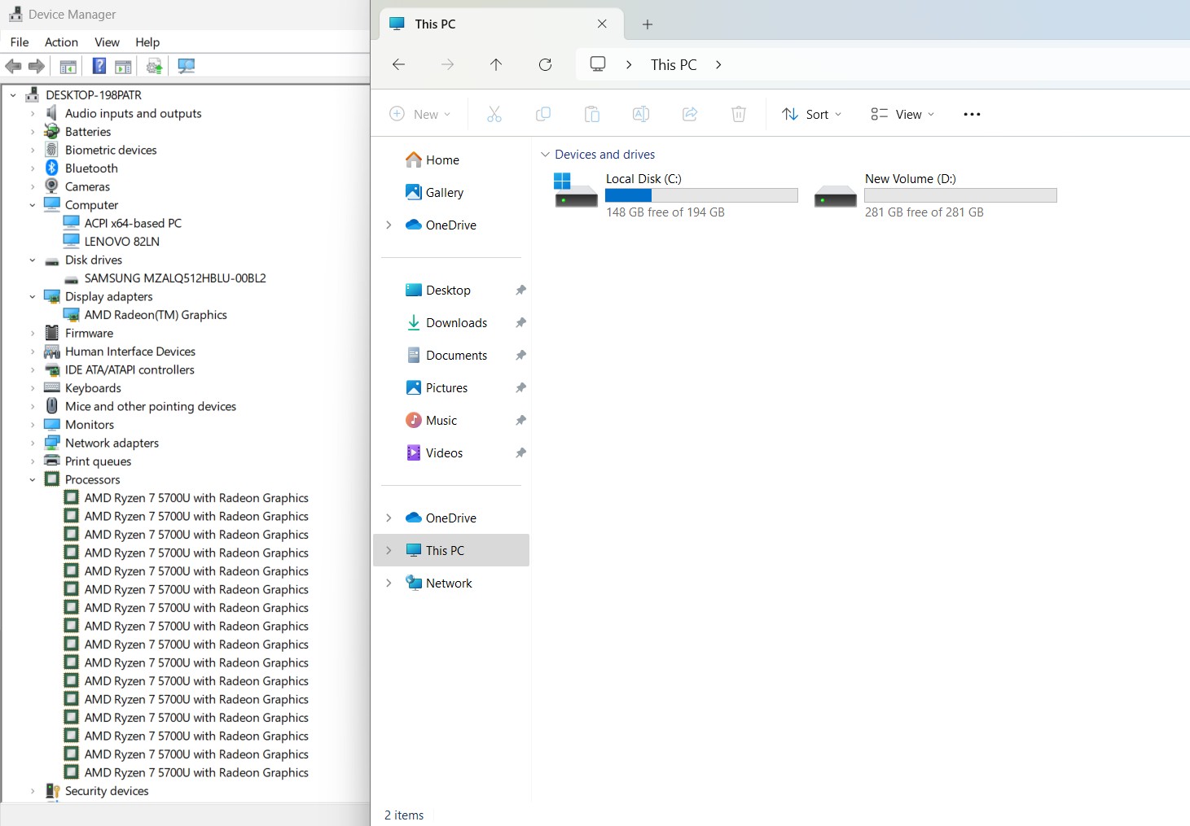Image resolution: width=1190 pixels, height=826 pixels.
Task: Collapse the Processors tree node
Action: click(33, 480)
